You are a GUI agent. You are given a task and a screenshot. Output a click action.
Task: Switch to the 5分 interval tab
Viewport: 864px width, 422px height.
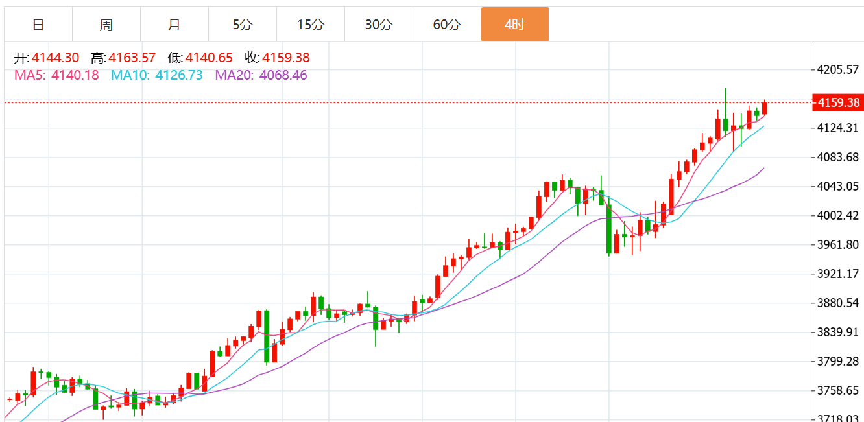[243, 25]
